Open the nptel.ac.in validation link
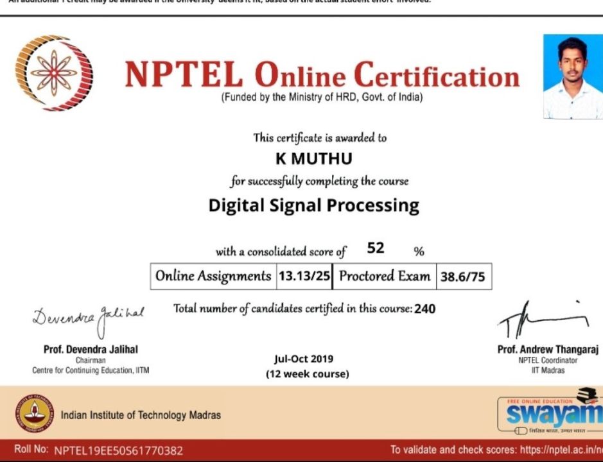The image size is (603, 462). click(561, 450)
